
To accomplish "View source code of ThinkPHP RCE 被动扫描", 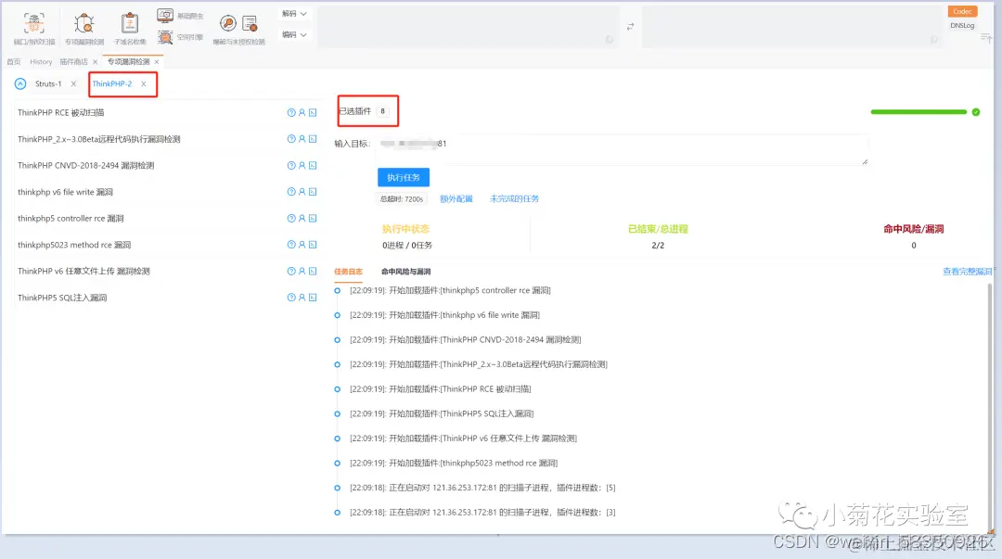I will tap(314, 112).
